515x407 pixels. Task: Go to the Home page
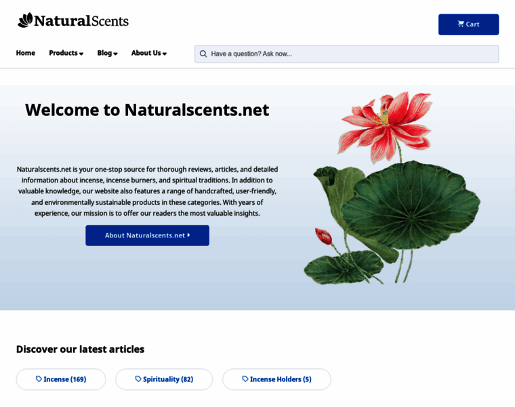coord(26,53)
